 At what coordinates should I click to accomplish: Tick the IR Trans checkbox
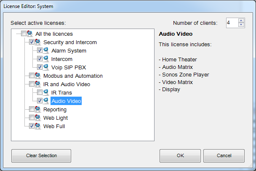coord(40,92)
